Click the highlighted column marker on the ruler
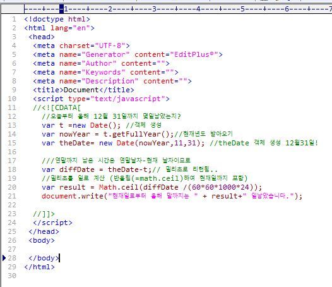This screenshot has width=332, height=287. [x=61, y=9]
